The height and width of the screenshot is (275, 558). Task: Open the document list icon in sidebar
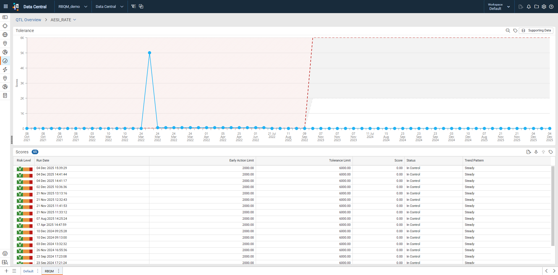(5, 95)
